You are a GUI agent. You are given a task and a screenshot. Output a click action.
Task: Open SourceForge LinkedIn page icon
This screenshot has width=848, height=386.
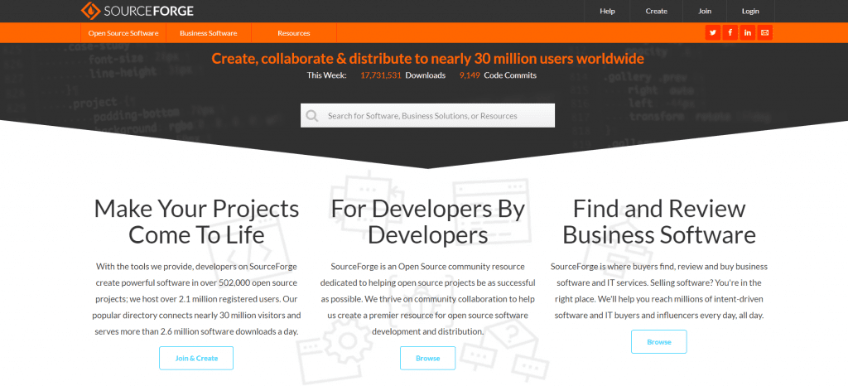[748, 33]
